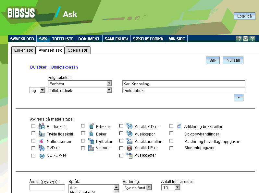
Task: Click the wrench settings icon in navigation bar
Action: [239, 39]
